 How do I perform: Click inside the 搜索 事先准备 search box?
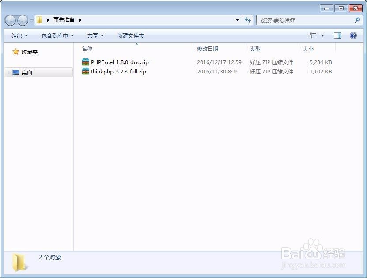click(x=305, y=20)
